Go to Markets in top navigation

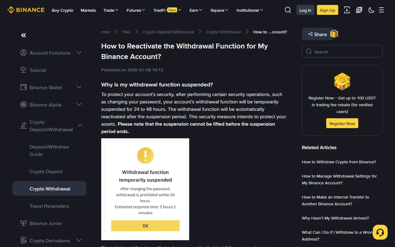[88, 10]
